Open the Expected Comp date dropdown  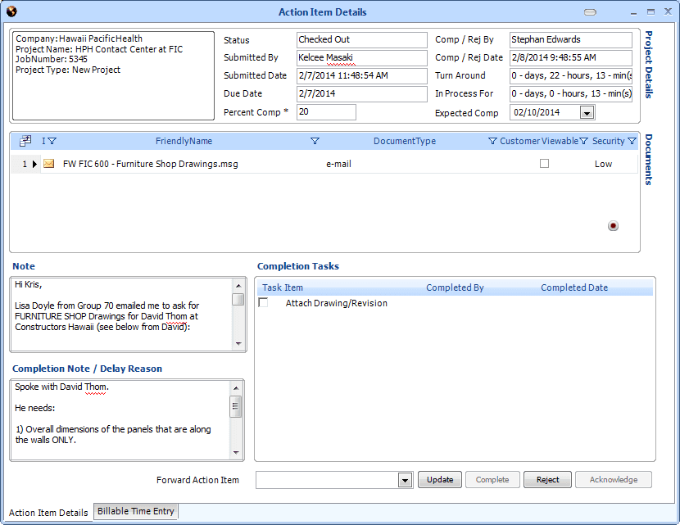pyautogui.click(x=587, y=112)
